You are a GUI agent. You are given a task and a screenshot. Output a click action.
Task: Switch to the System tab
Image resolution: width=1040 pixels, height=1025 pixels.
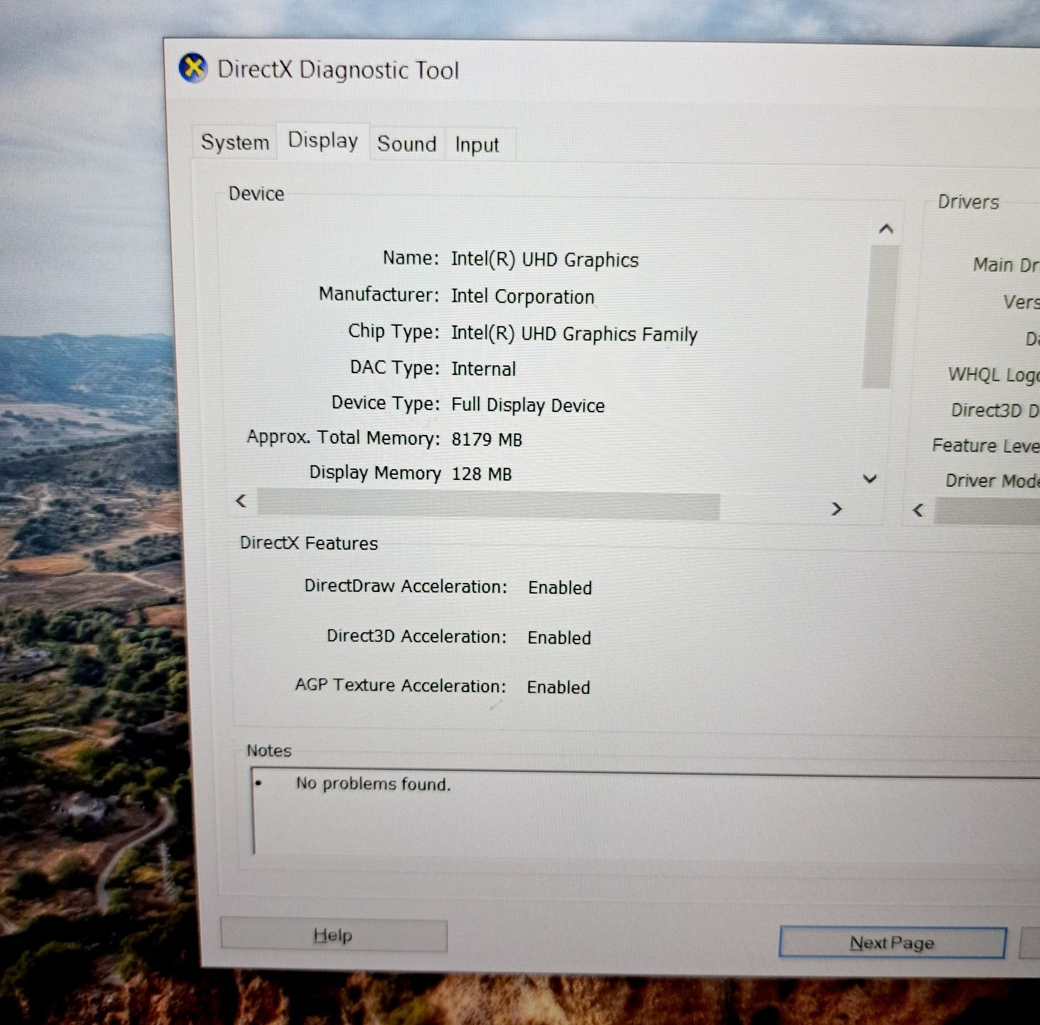(x=235, y=143)
